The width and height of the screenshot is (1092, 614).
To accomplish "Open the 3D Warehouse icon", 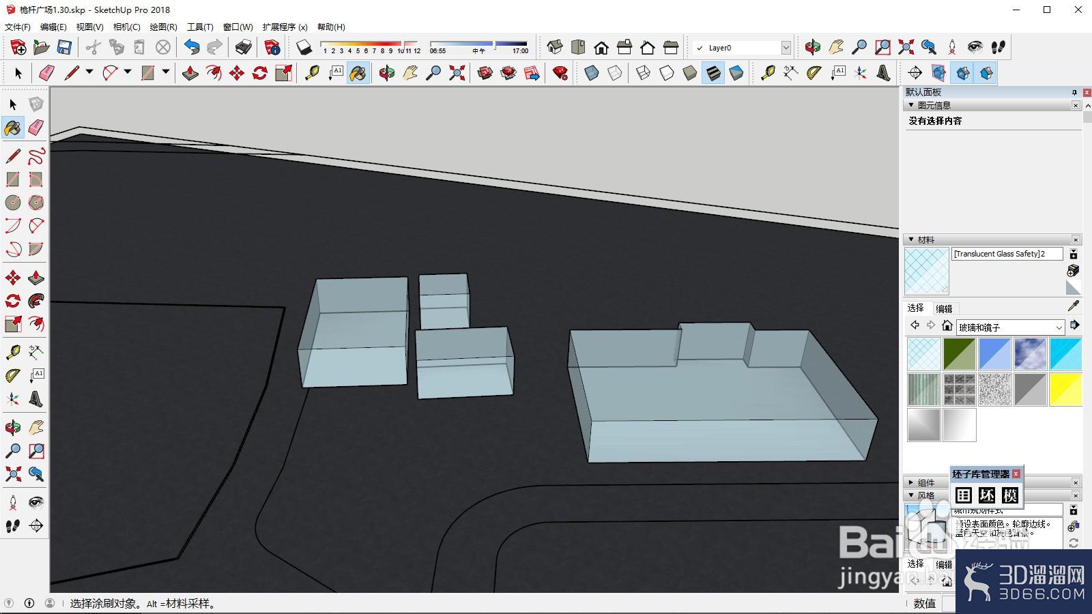I will click(x=485, y=72).
